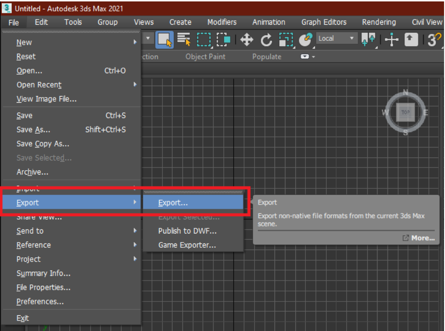
Task: Open the Group menu
Action: (107, 22)
